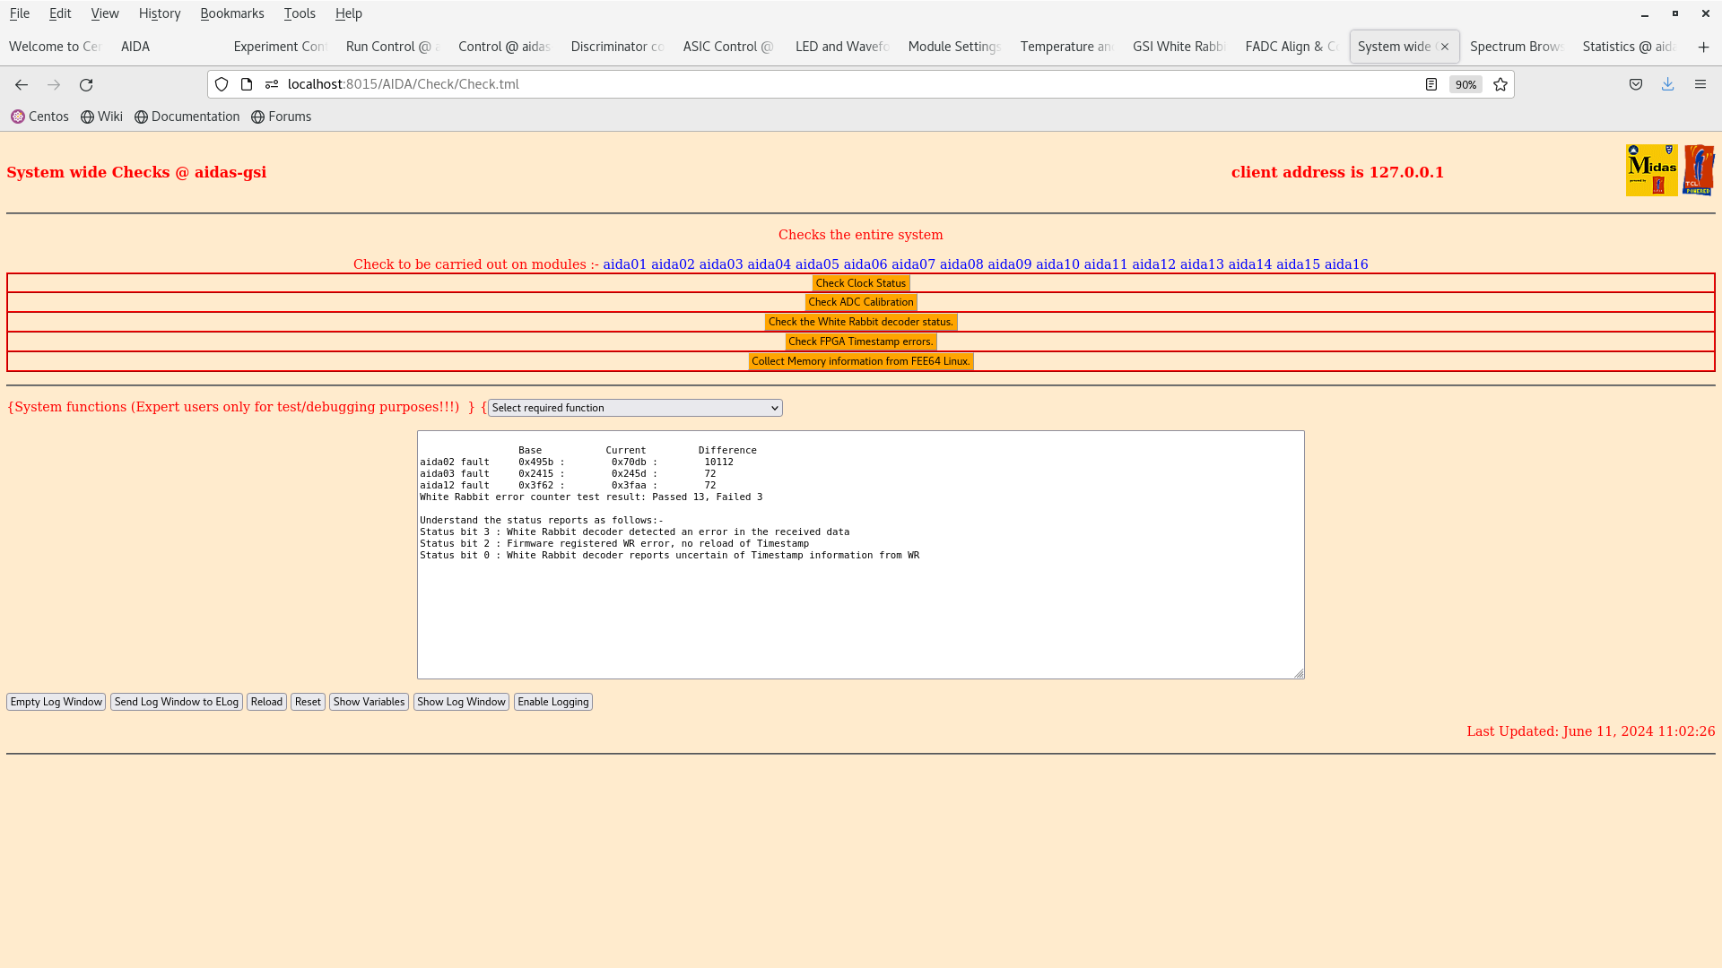Open the downloads icon in toolbar
The image size is (1722, 968).
tap(1667, 84)
